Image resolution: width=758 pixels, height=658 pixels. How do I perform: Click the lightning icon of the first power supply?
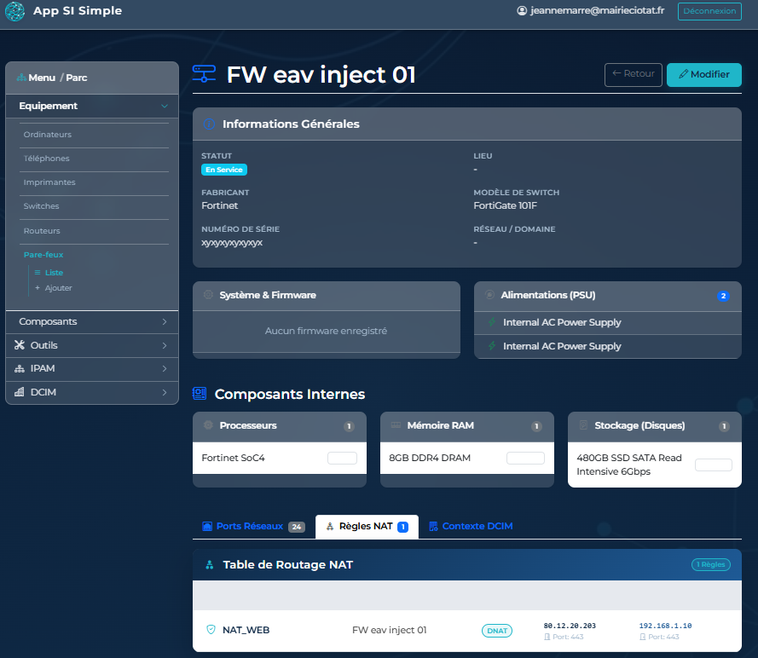tap(492, 321)
